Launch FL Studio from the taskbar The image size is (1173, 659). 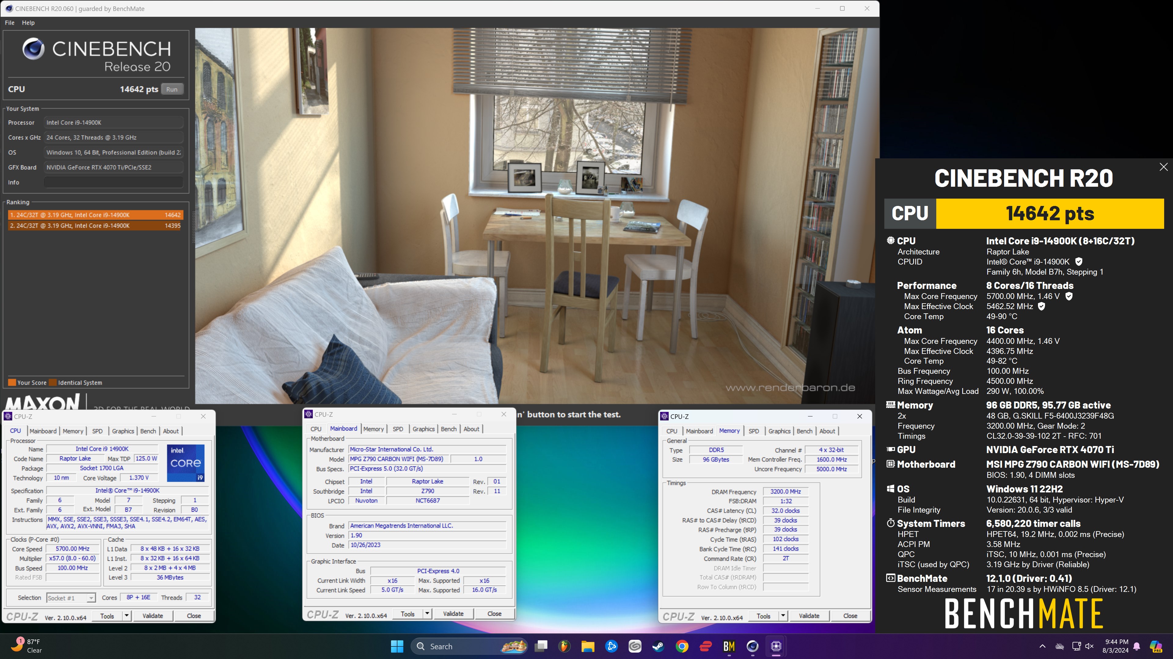coord(564,646)
